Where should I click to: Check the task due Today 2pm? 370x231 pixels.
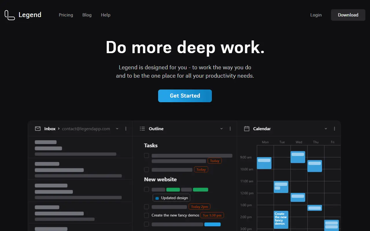pyautogui.click(x=147, y=207)
